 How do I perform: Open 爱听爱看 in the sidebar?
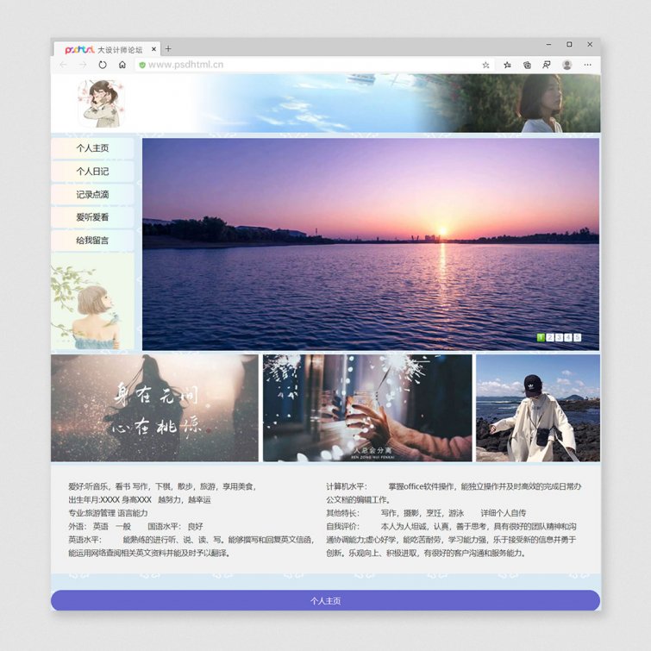tap(92, 217)
